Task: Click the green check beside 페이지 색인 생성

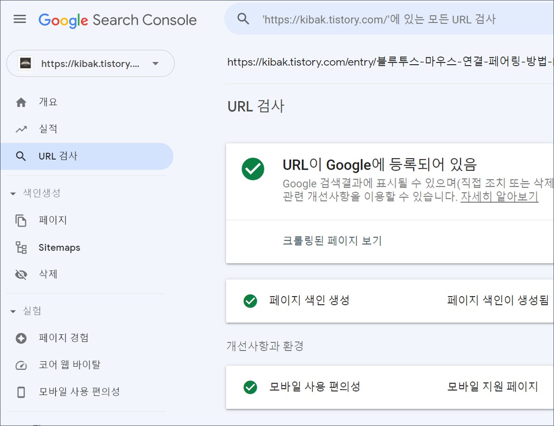Action: 250,301
